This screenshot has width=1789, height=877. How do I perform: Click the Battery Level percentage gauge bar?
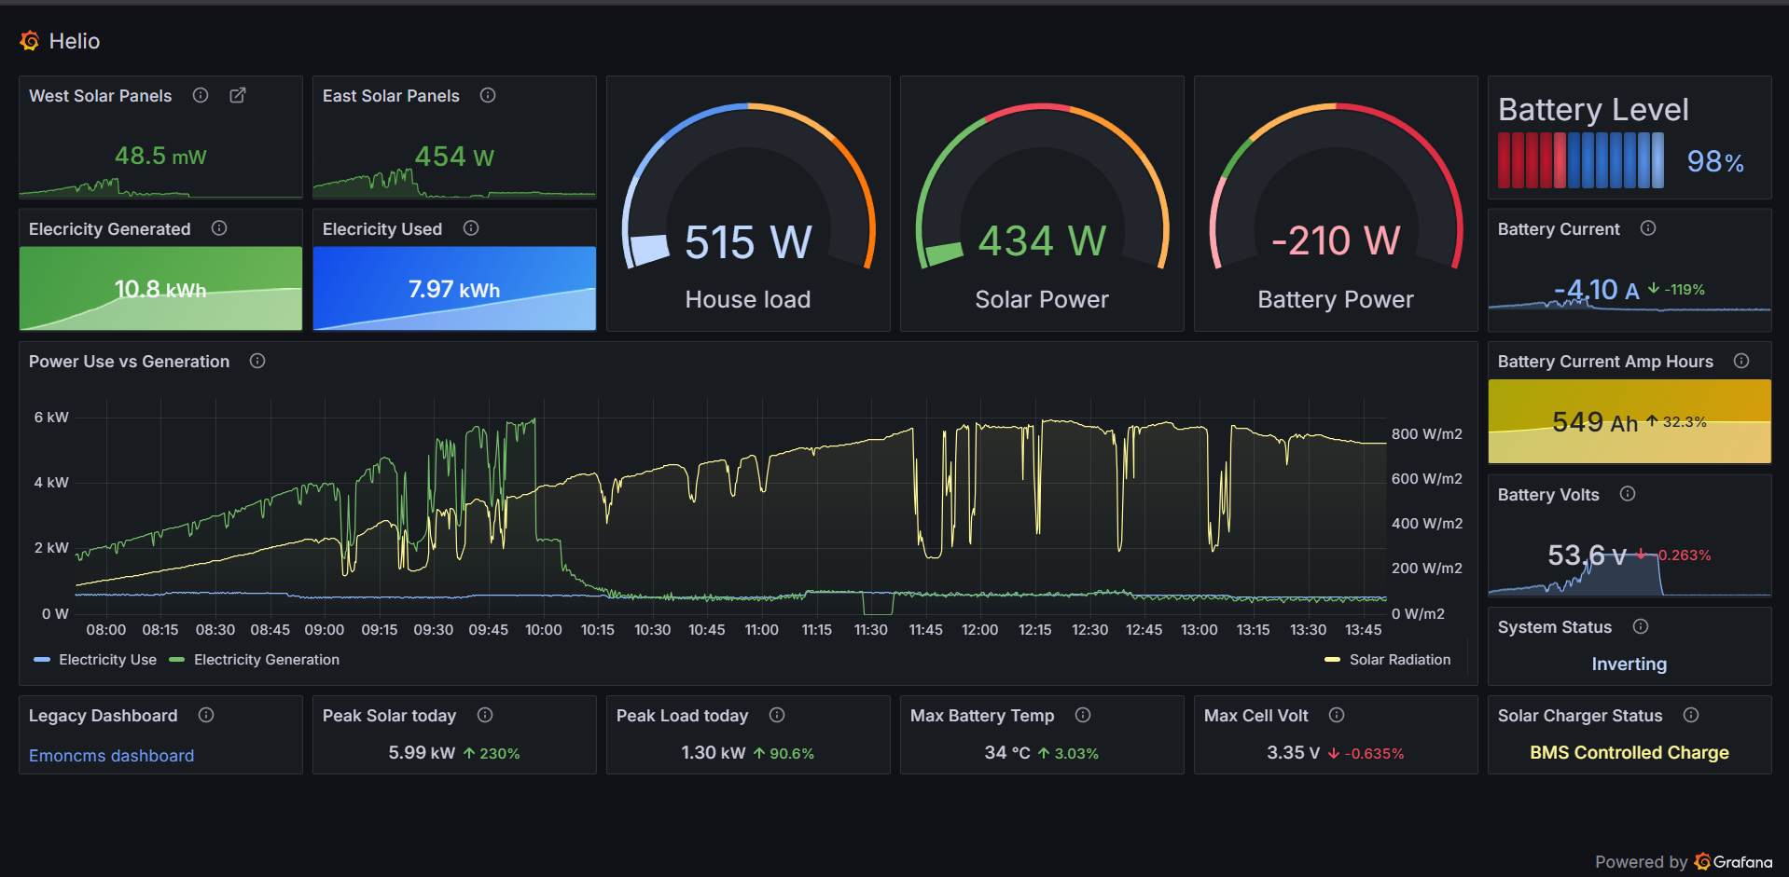[x=1581, y=160]
